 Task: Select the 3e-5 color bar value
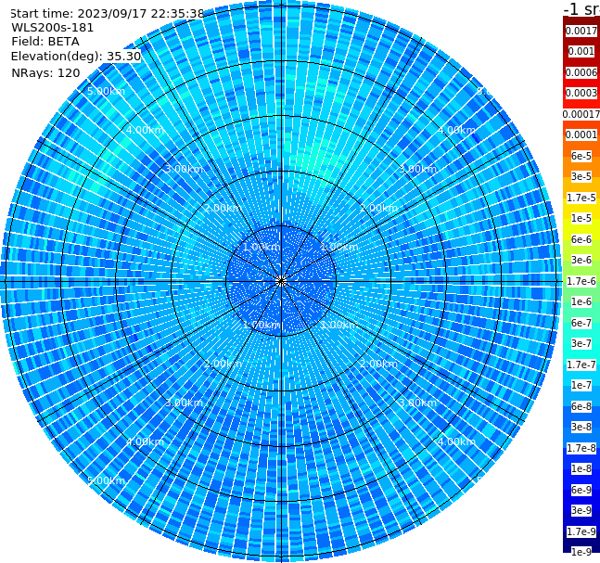[581, 176]
